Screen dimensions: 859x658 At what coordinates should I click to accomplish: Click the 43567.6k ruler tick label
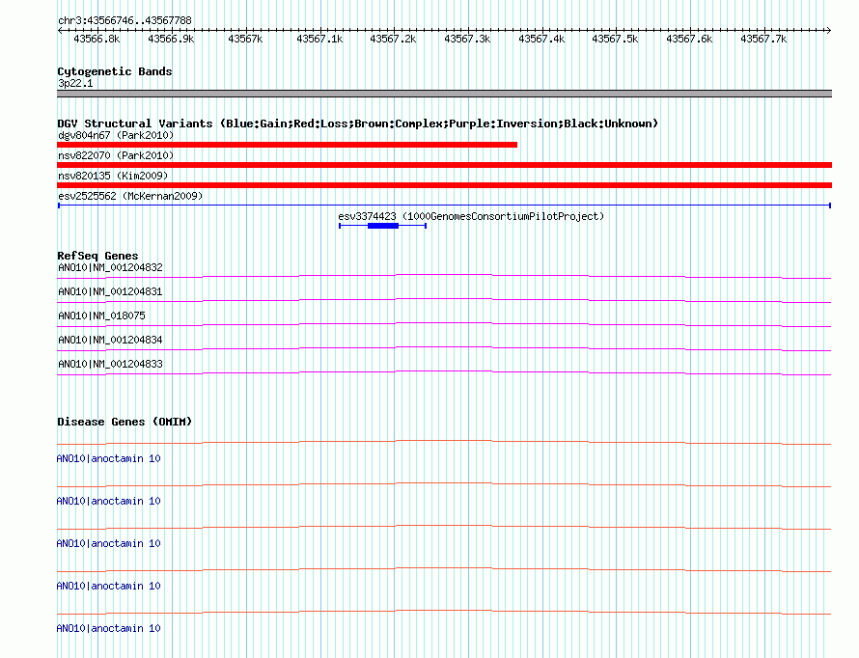point(690,40)
